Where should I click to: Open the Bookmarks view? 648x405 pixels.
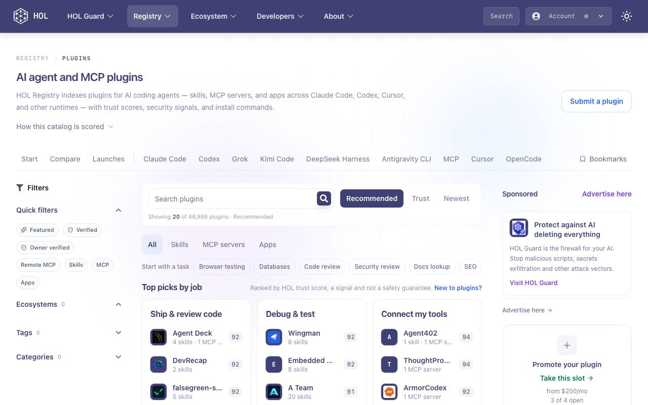click(x=603, y=159)
